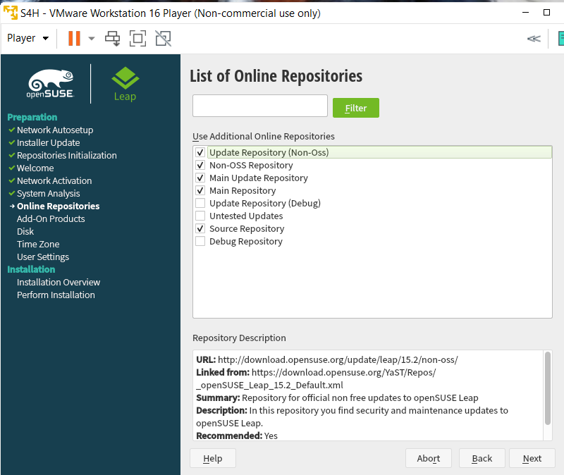The width and height of the screenshot is (564, 475).
Task: Click the green Leap logo
Action: [x=125, y=83]
